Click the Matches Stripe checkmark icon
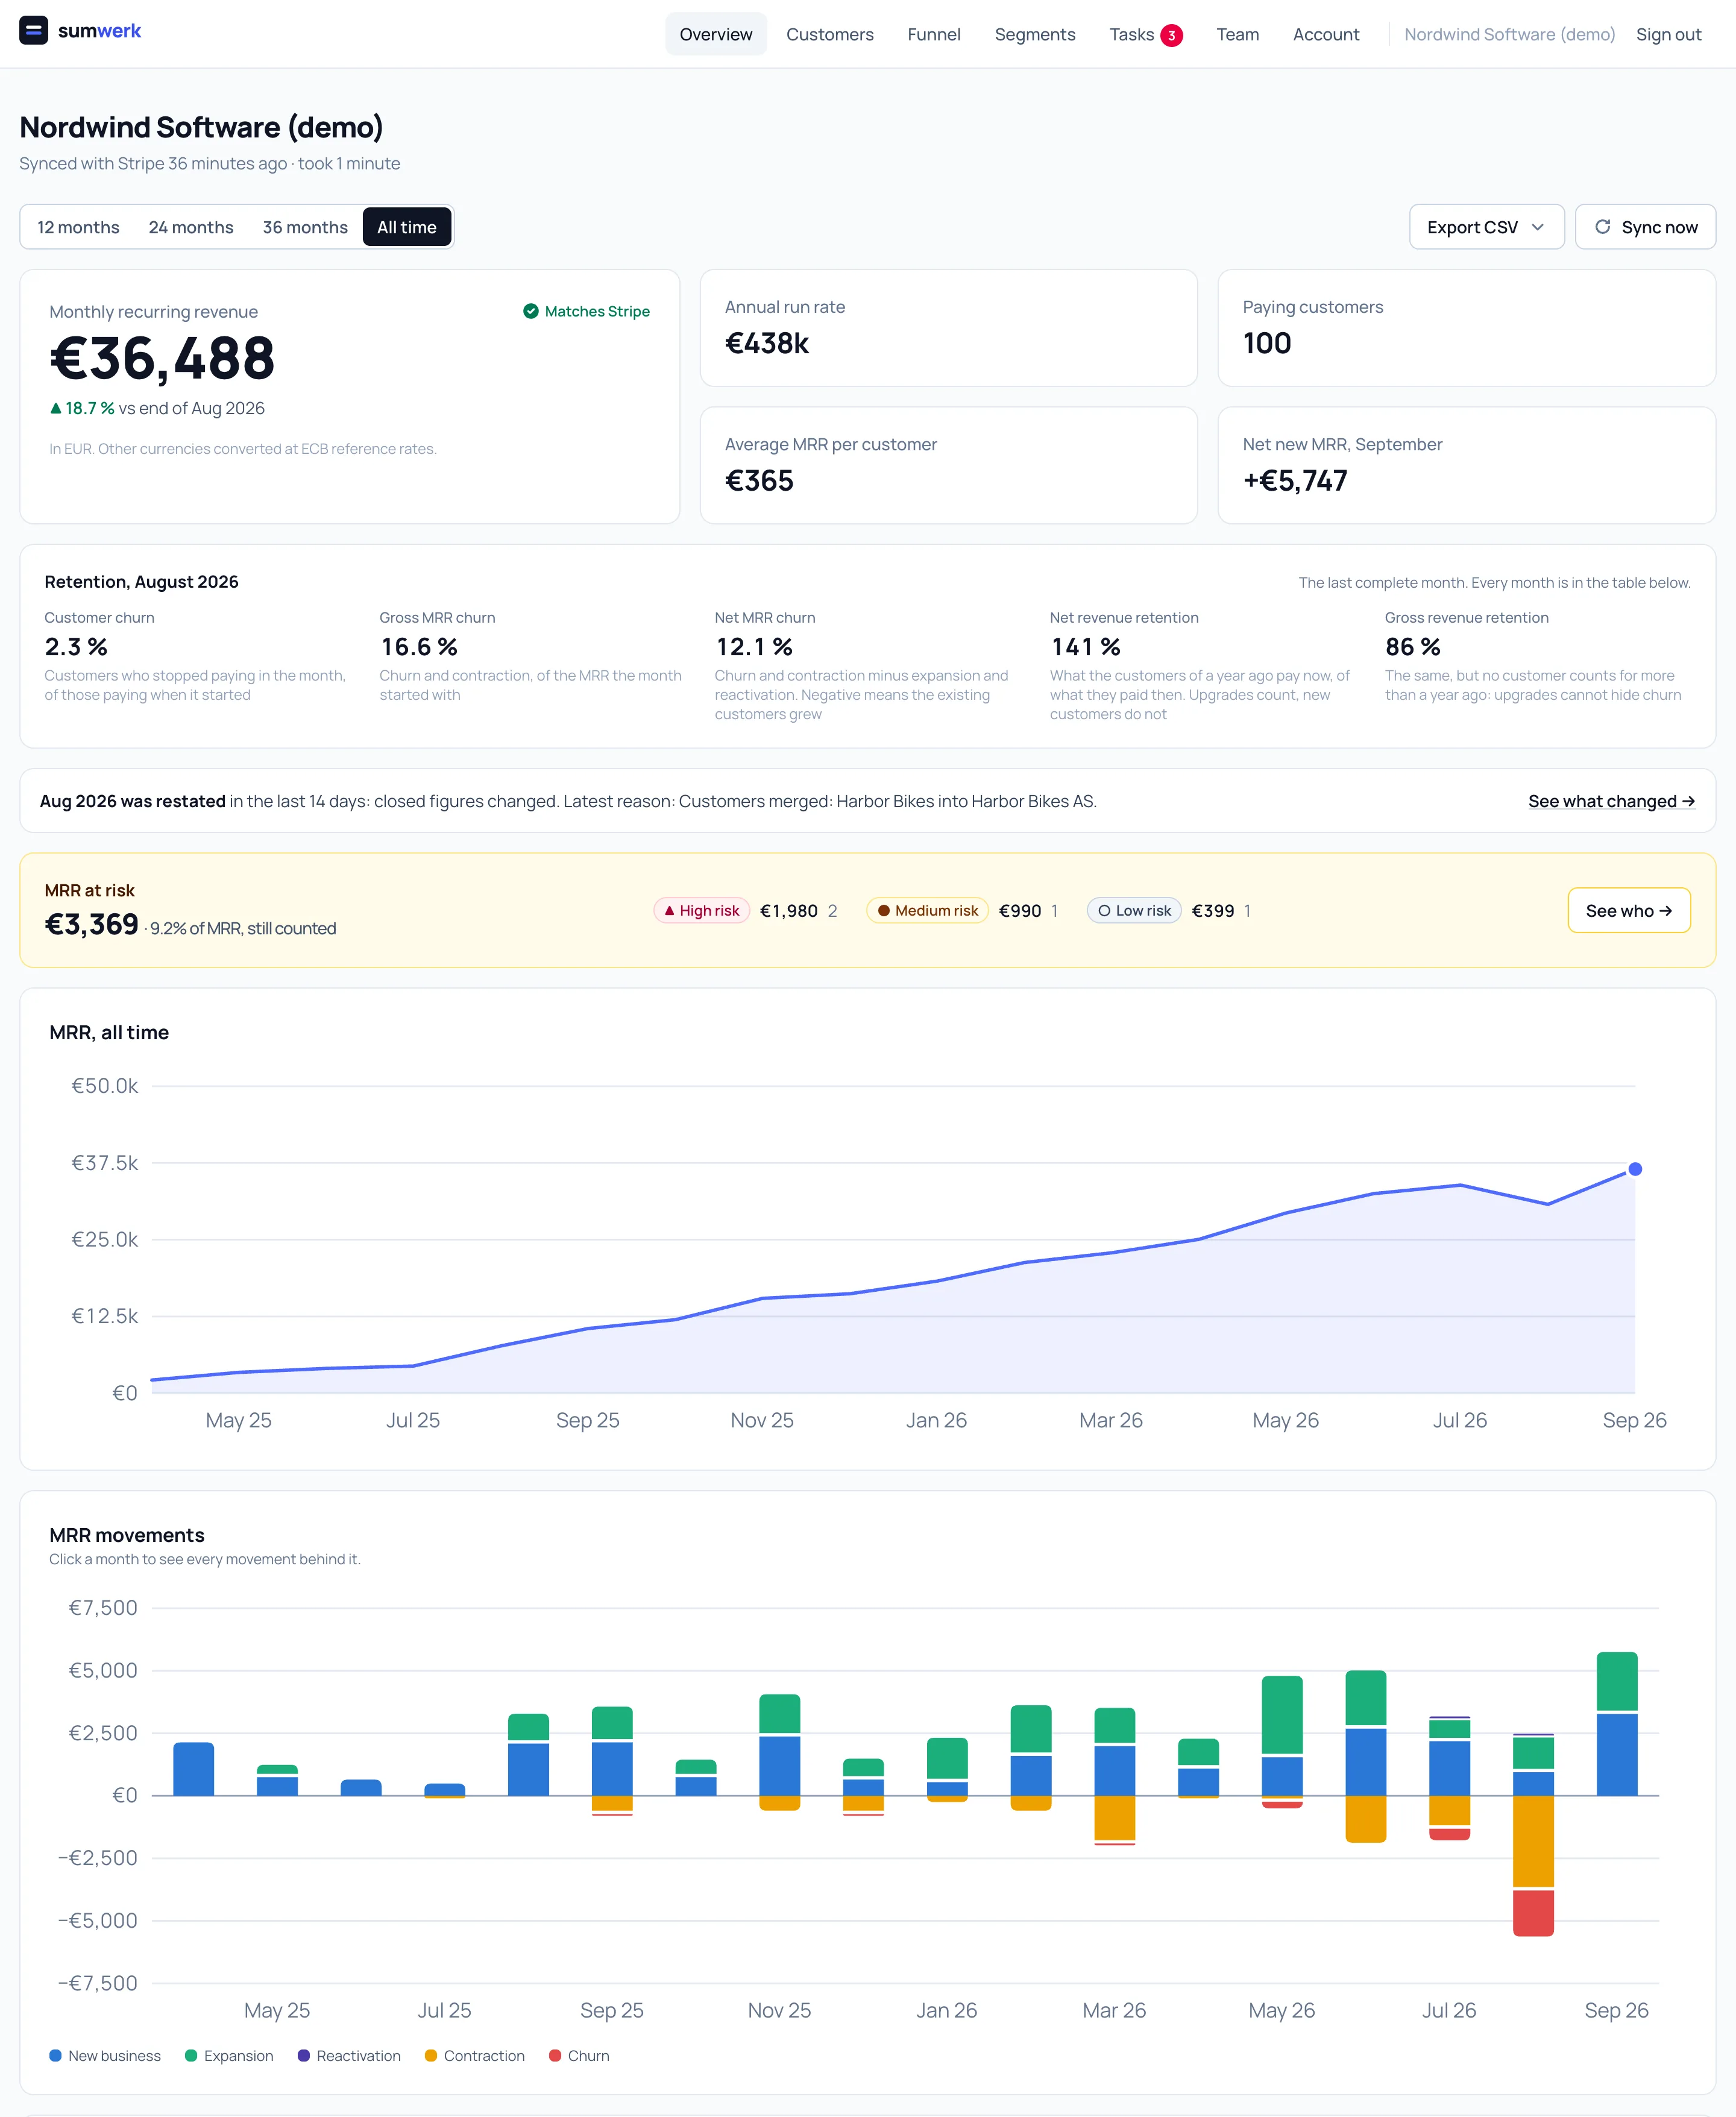Image resolution: width=1736 pixels, height=2117 pixels. (x=531, y=311)
